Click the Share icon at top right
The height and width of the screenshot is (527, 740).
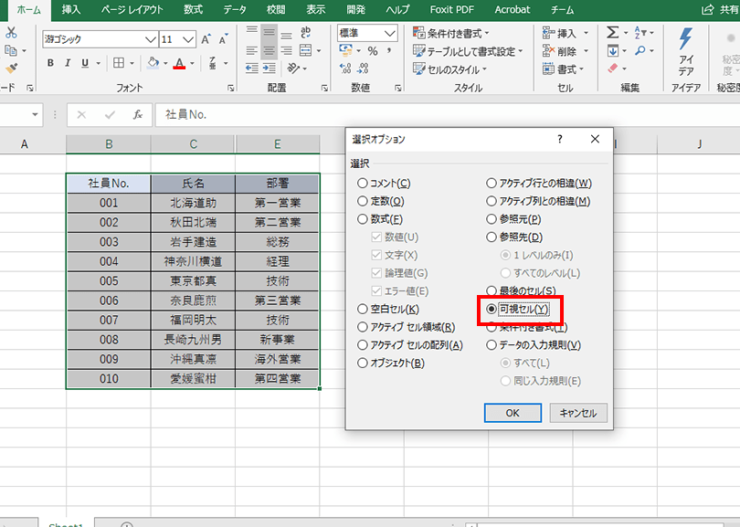click(x=708, y=9)
